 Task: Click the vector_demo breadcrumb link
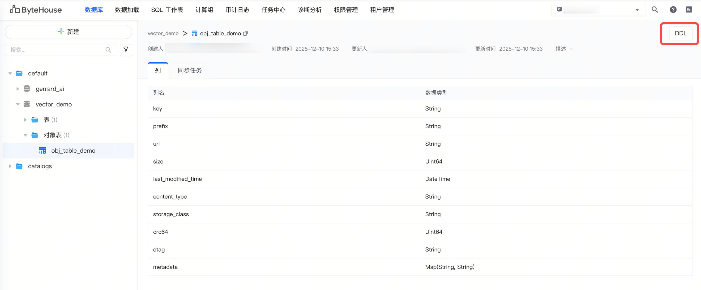[x=163, y=33]
